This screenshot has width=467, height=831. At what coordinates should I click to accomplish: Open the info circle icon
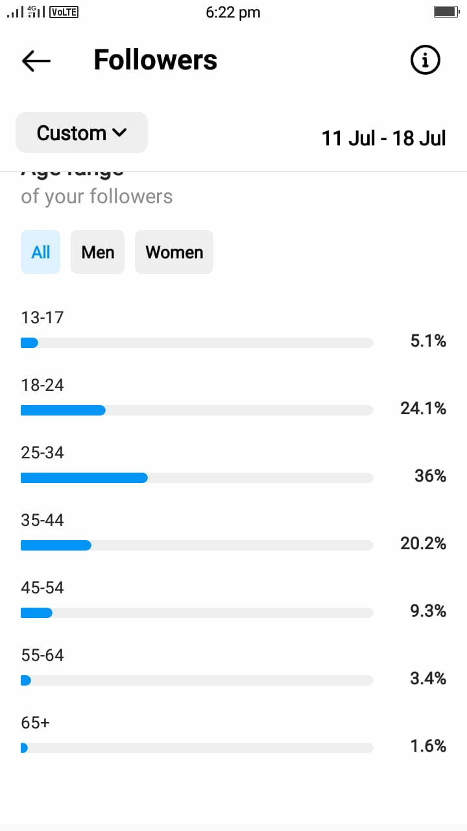pyautogui.click(x=425, y=60)
